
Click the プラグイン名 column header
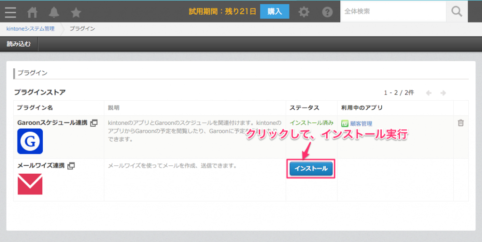35,108
